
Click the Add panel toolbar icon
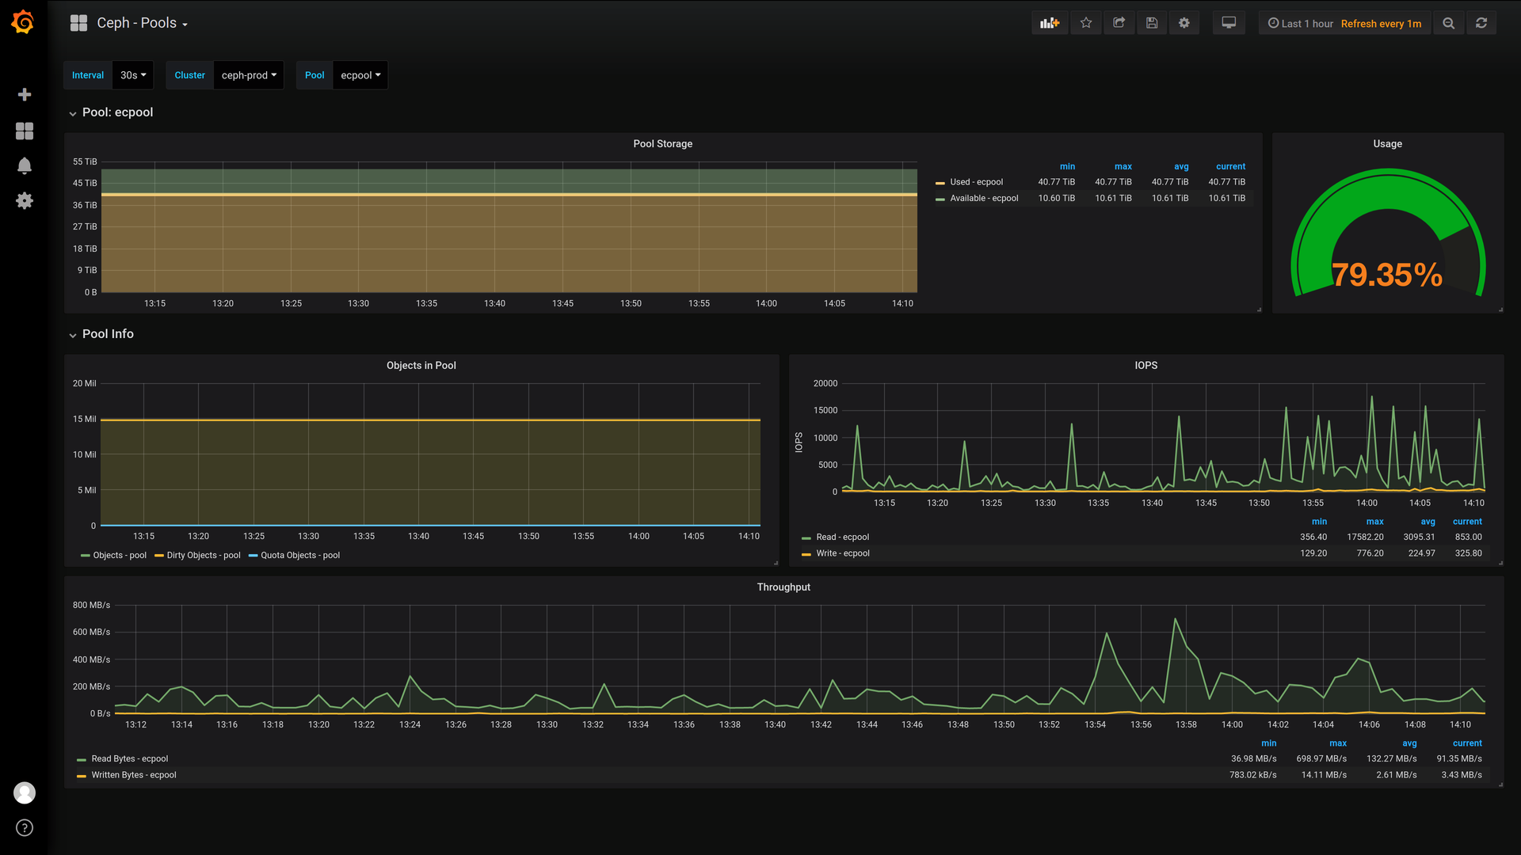[x=1050, y=24]
